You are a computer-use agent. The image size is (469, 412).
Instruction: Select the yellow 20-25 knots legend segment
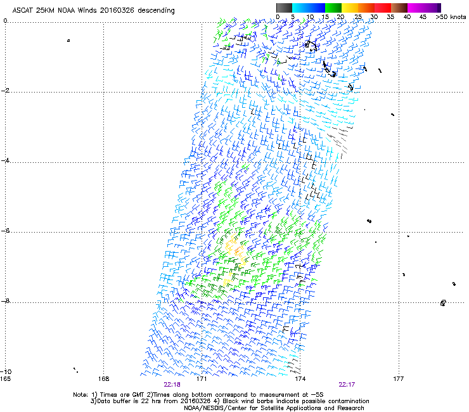[350, 8]
